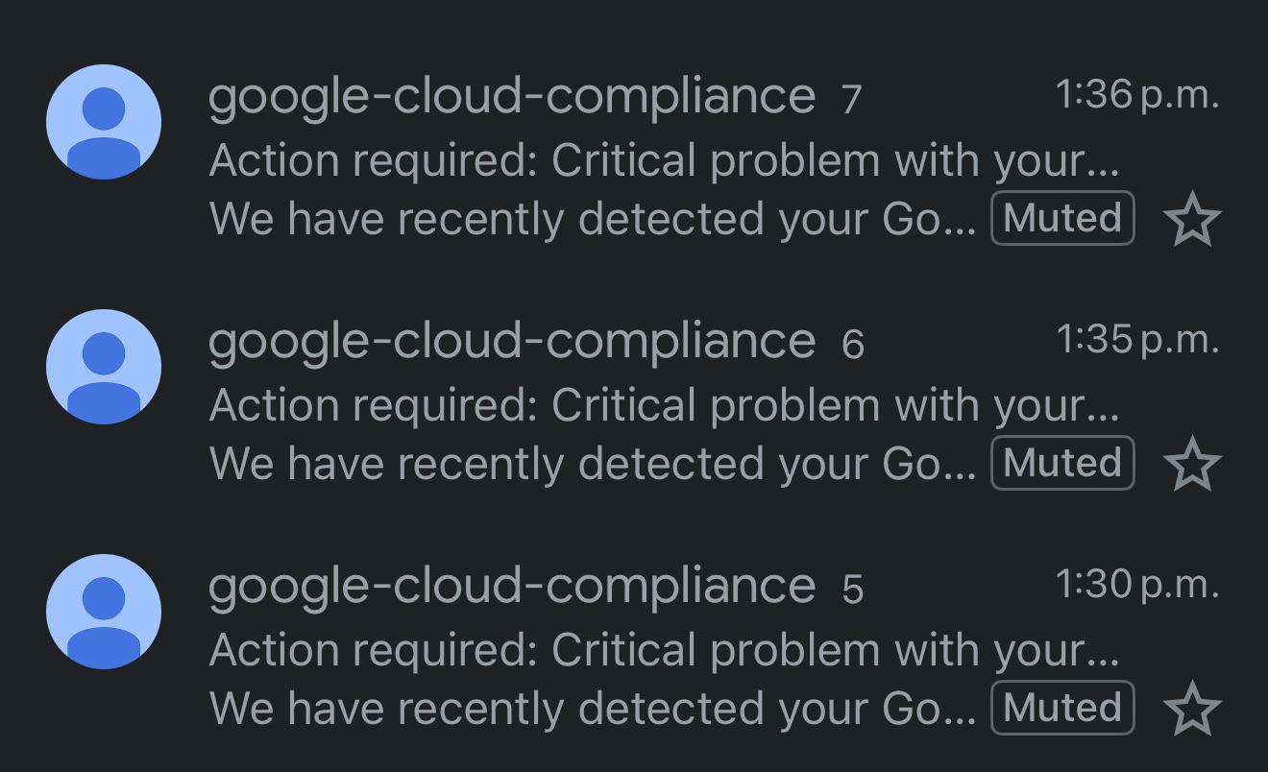The width and height of the screenshot is (1268, 772).
Task: Tap the sender avatar of the 1:35 p.m. email
Action: pos(104,367)
